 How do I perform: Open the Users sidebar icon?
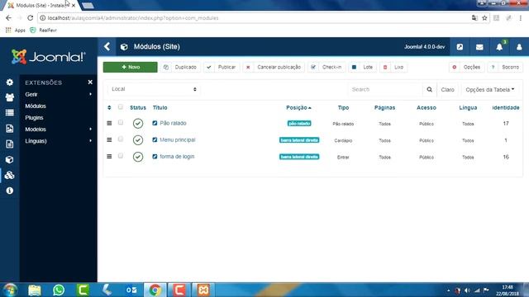(x=9, y=97)
